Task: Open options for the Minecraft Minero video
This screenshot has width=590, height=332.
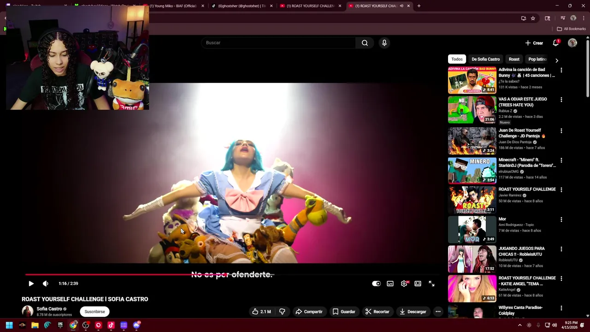Action: (561, 160)
